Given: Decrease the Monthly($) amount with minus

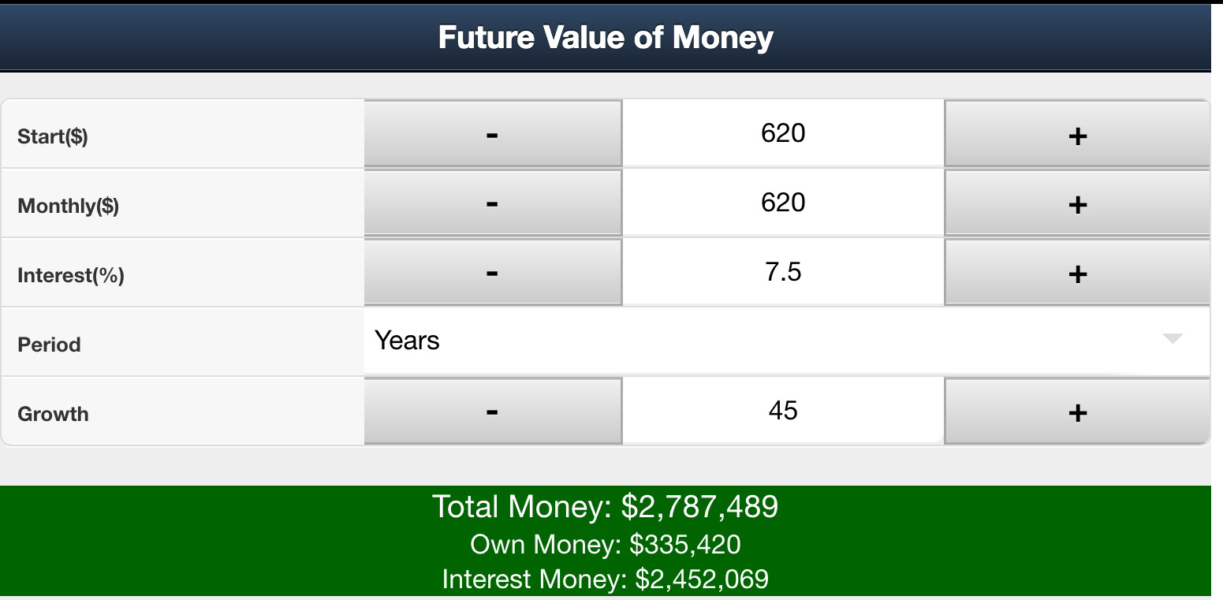Looking at the screenshot, I should pyautogui.click(x=493, y=203).
